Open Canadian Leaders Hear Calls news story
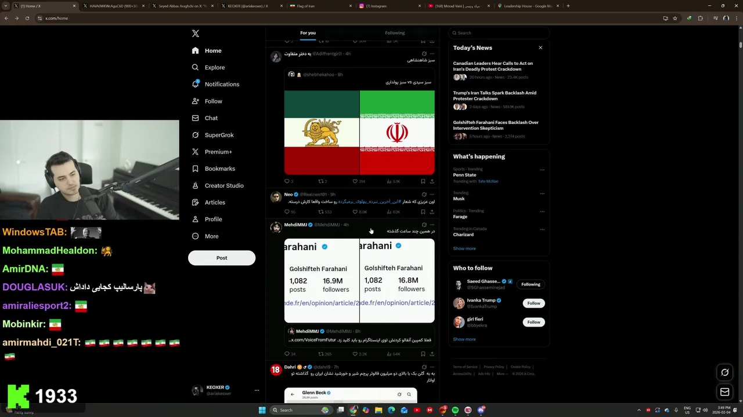The width and height of the screenshot is (743, 417). coord(498,70)
